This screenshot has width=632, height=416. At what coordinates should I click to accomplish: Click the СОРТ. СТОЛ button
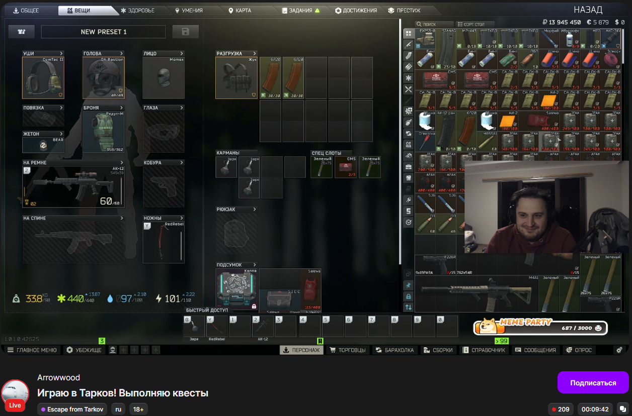pyautogui.click(x=475, y=24)
